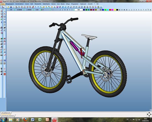Viewport: 152px width, 122px height.
Task: Select the red X delete tool in left sidebar
Action: coord(5,14)
